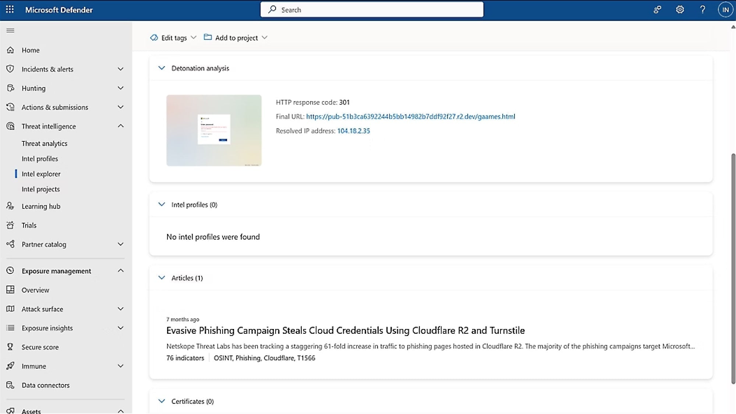Click the HTTP response code 301 text
The width and height of the screenshot is (736, 414).
pos(313,102)
